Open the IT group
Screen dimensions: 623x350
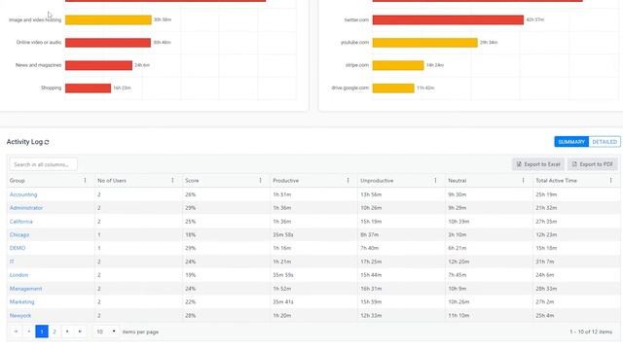12,262
